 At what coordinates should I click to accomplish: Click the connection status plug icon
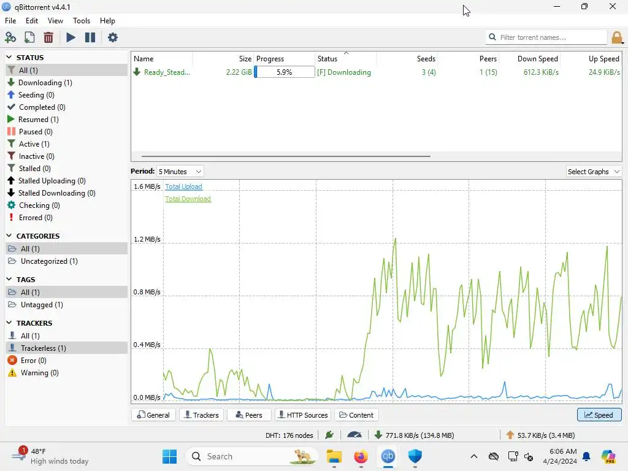(329, 435)
